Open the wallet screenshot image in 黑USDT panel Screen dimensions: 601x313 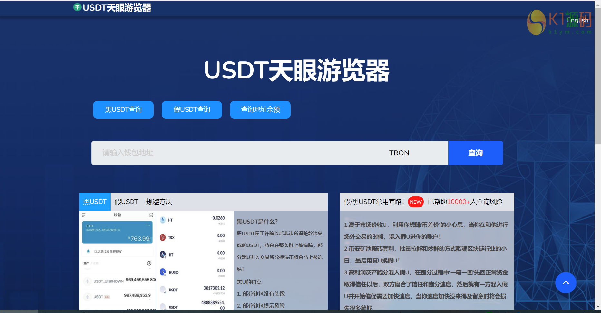(156, 261)
